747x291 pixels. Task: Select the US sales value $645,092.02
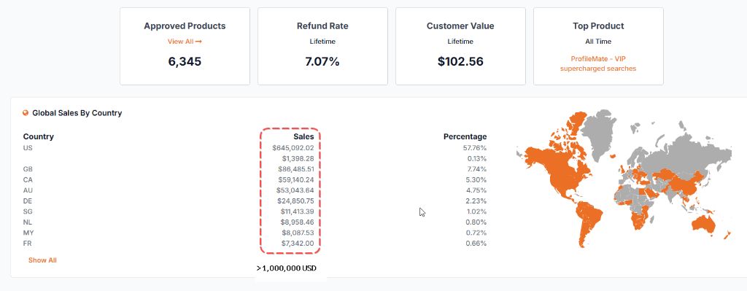coord(293,148)
